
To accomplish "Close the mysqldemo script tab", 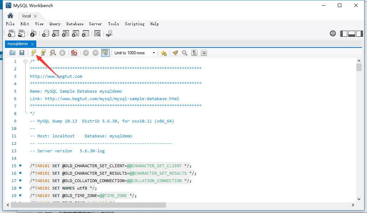I will (32, 44).
